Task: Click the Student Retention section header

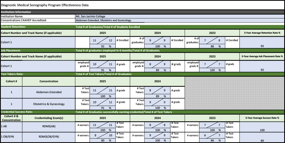Action: pos(13,27)
